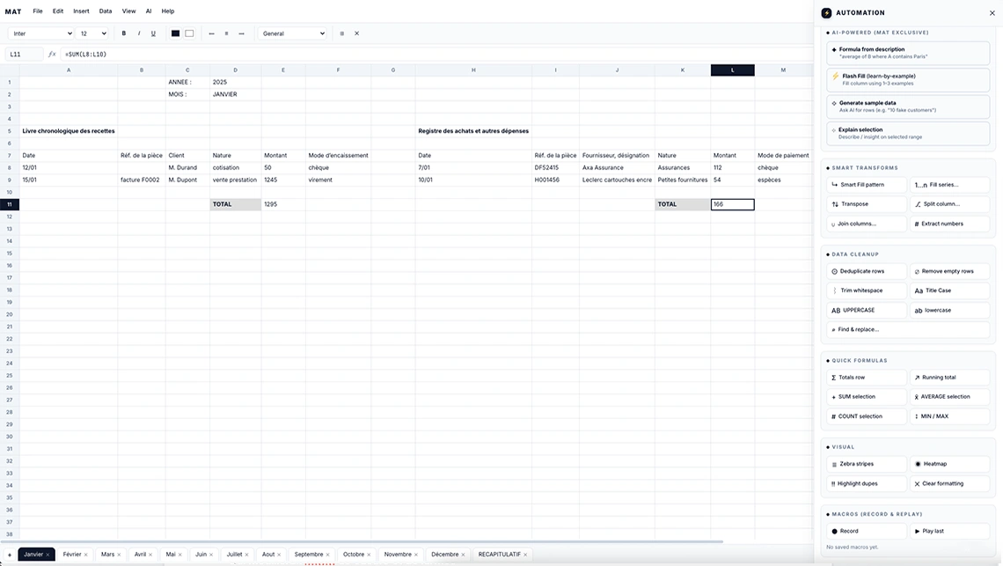Open the General number format dropdown
Screen dimensions: 1003x566
point(292,33)
